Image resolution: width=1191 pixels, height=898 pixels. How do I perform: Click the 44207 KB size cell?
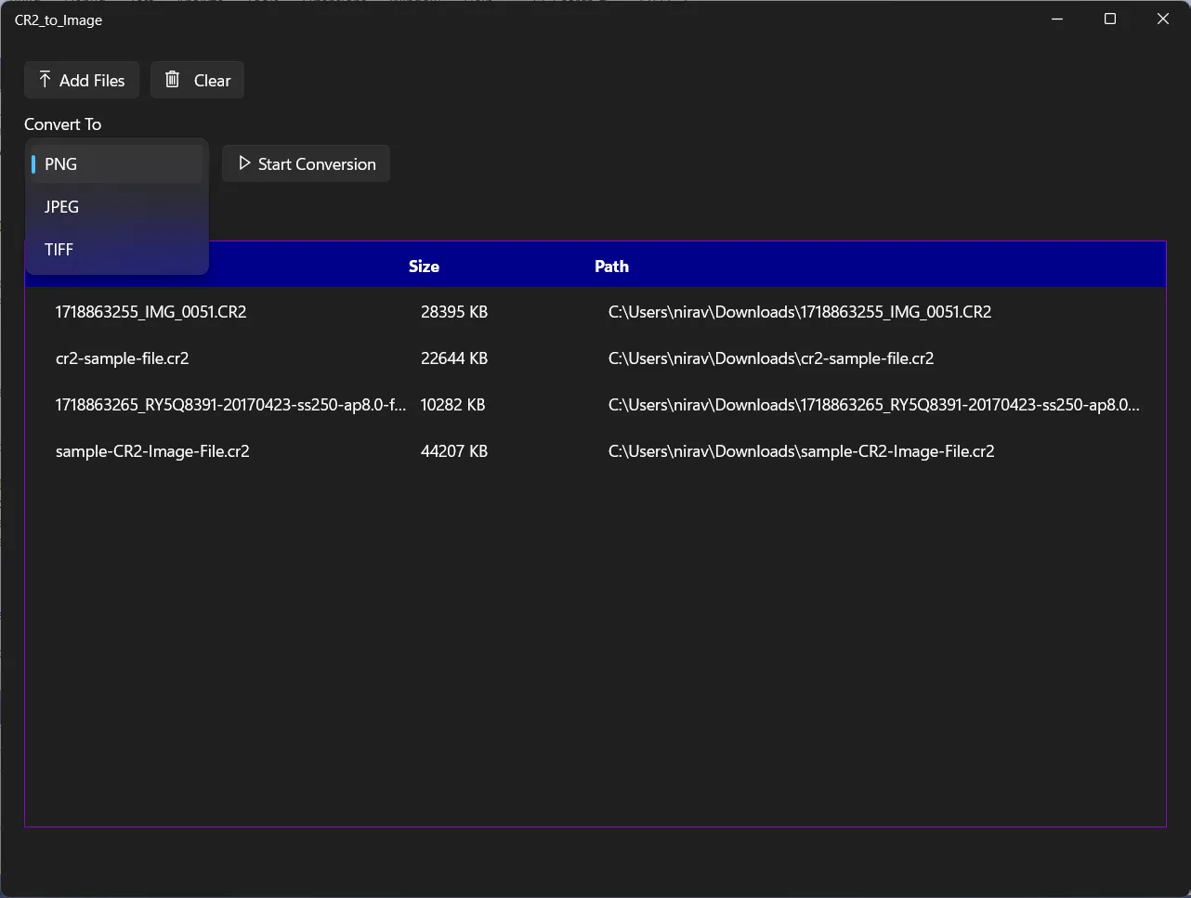point(454,451)
